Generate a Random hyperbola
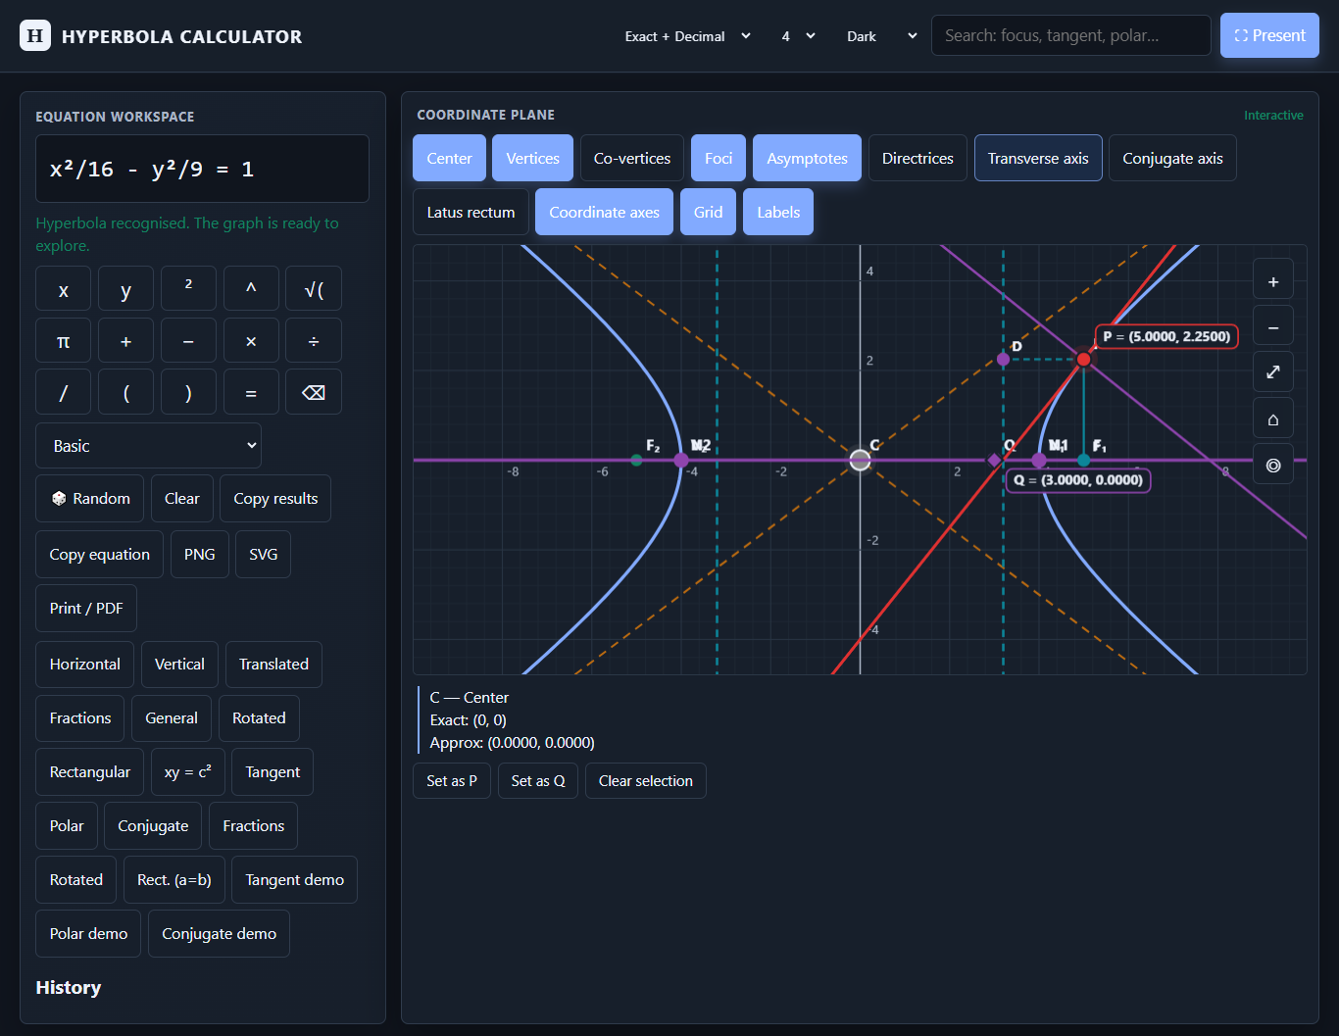The width and height of the screenshot is (1339, 1036). 90,499
